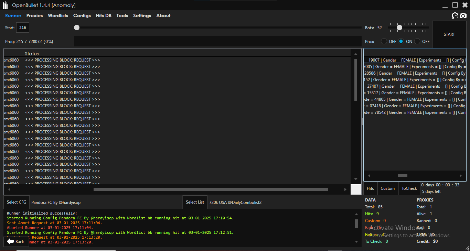Screen dimensions: 470x251
Task: Maximize the OpenBullet window
Action: [x=455, y=5]
